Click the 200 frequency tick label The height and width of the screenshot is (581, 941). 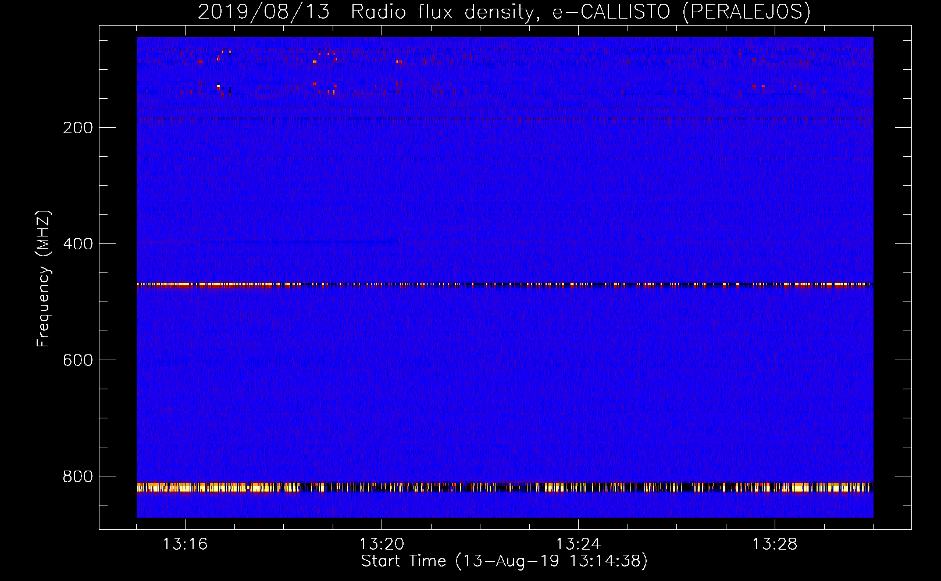[x=78, y=128]
